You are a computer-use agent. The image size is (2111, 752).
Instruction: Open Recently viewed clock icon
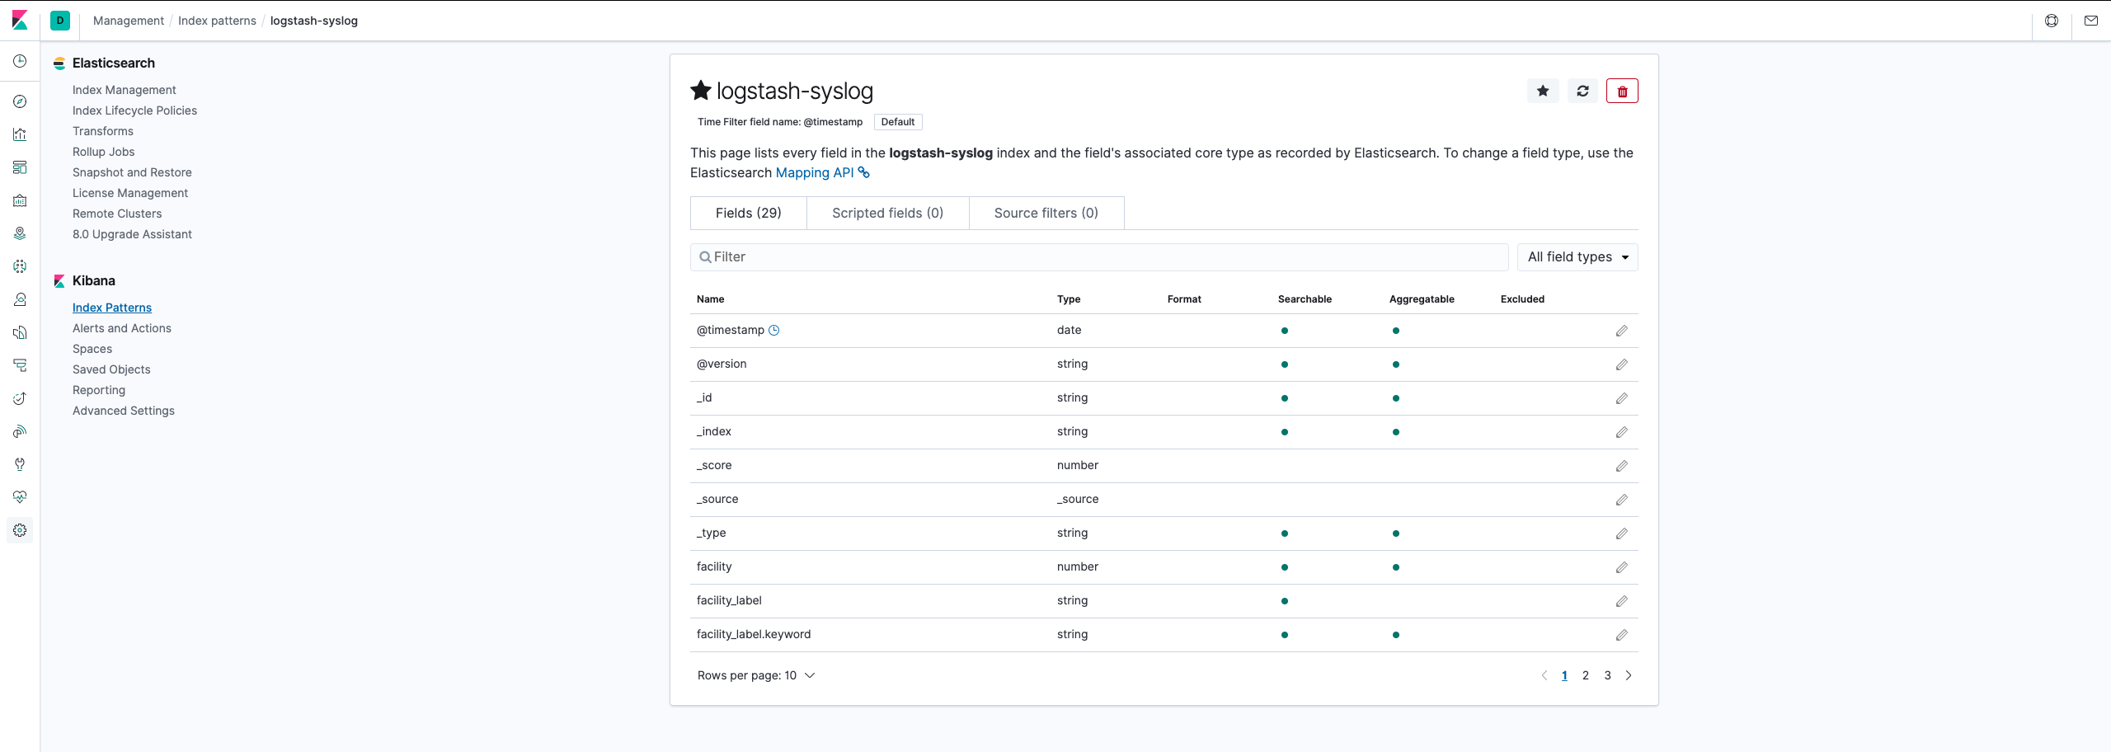coord(20,61)
